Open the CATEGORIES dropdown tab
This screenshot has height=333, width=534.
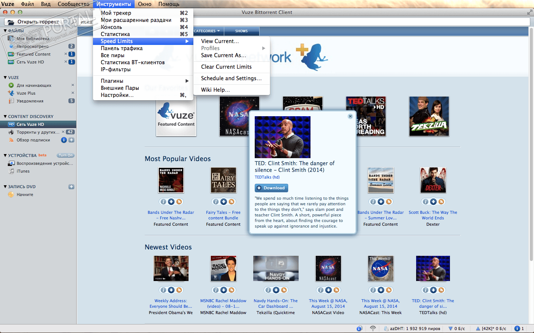coord(207,31)
